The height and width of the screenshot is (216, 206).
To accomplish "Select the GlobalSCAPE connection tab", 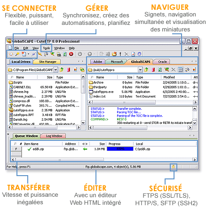I will pyautogui.click(x=141, y=62).
